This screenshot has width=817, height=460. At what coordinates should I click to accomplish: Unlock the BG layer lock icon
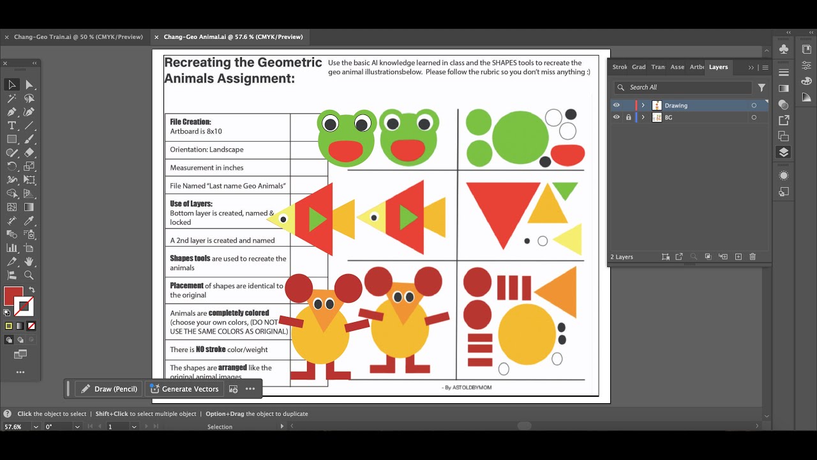tap(628, 118)
